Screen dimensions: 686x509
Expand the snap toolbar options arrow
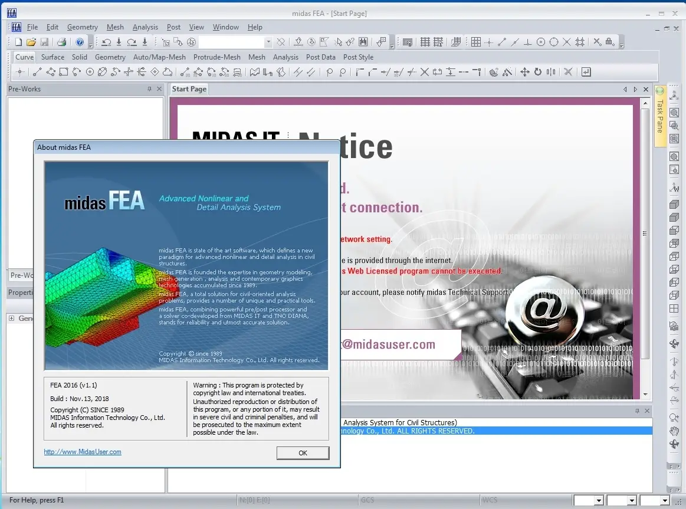click(621, 45)
